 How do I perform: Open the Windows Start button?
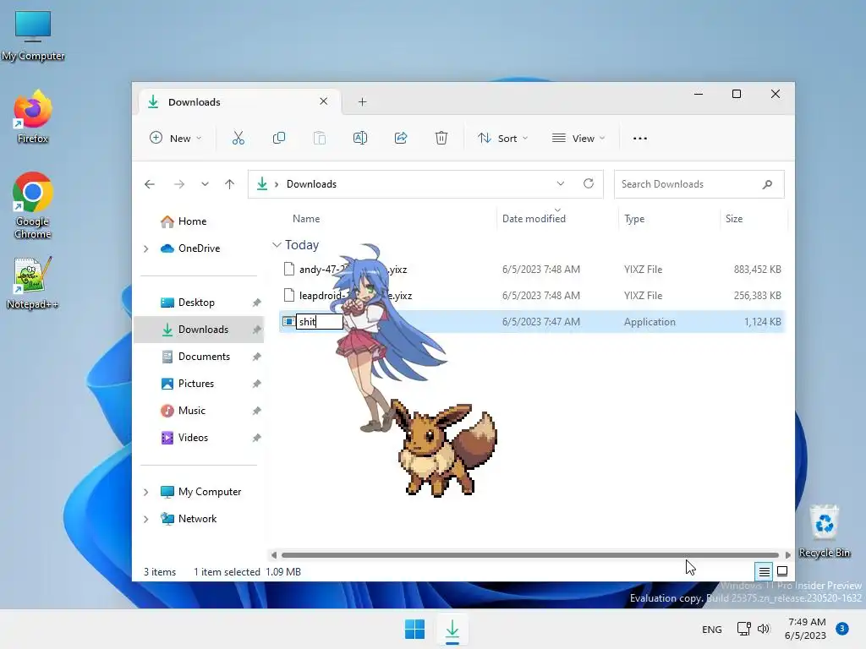point(414,629)
